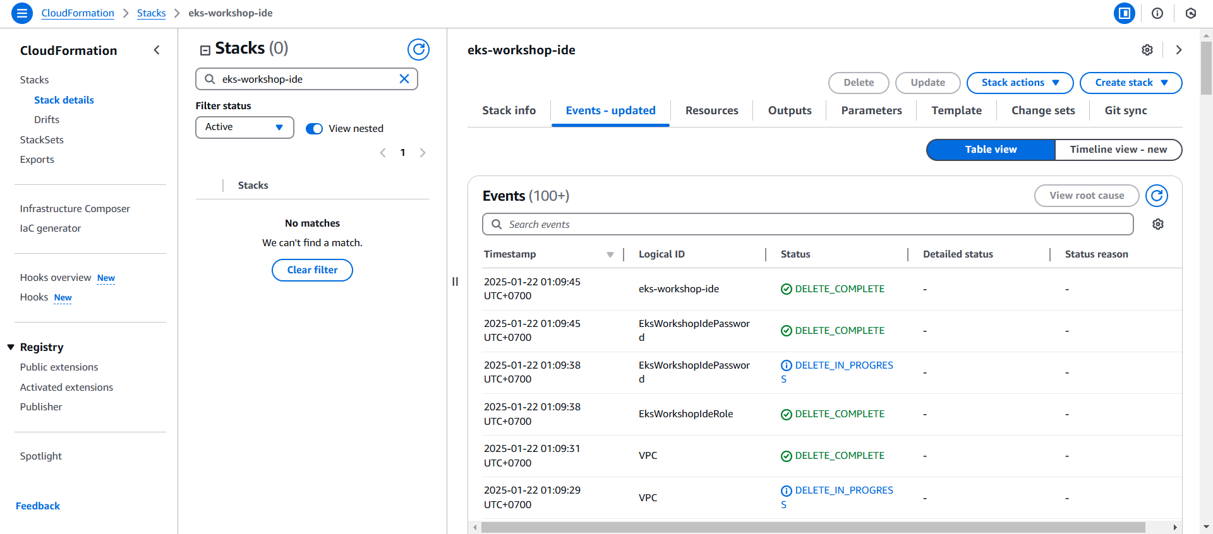Open Activated extensions

[x=66, y=388]
